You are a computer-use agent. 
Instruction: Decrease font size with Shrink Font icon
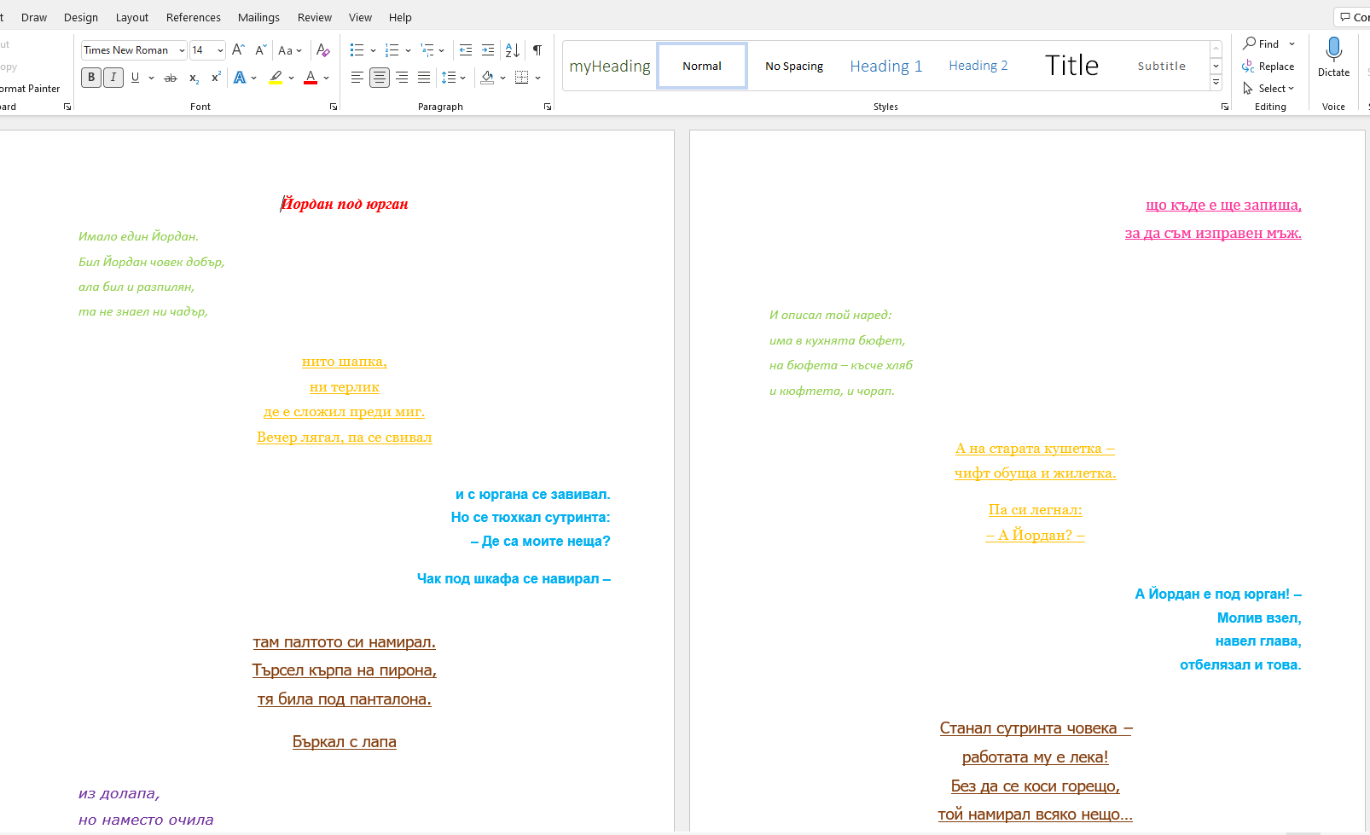261,50
